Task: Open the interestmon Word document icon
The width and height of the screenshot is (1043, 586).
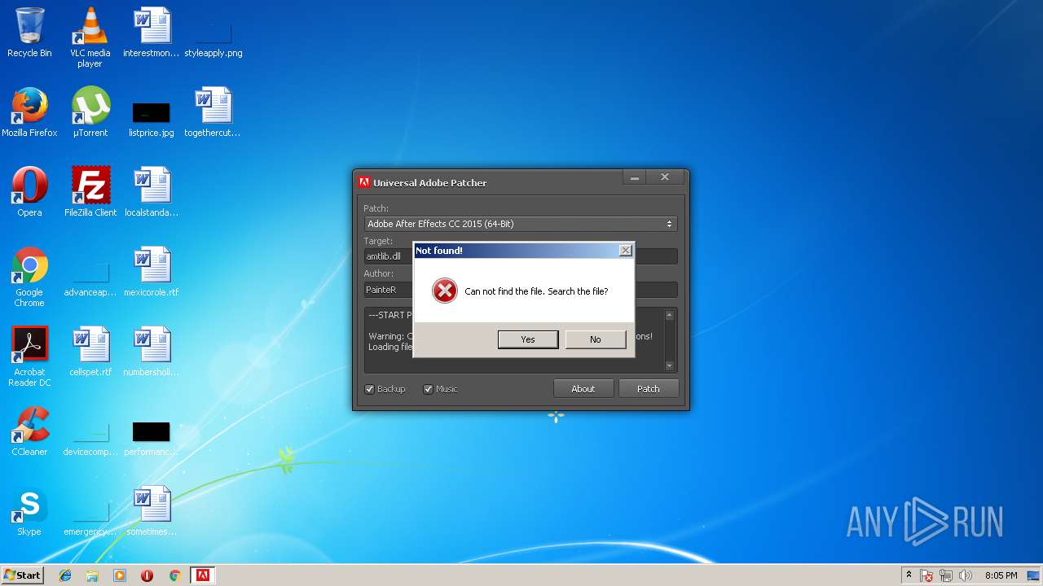Action: tap(151, 33)
